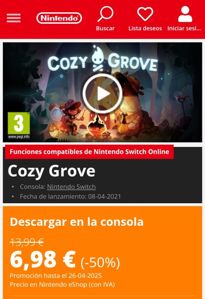This screenshot has width=205, height=299.
Task: Select the PEGI 3 age rating badge
Action: pos(19,126)
